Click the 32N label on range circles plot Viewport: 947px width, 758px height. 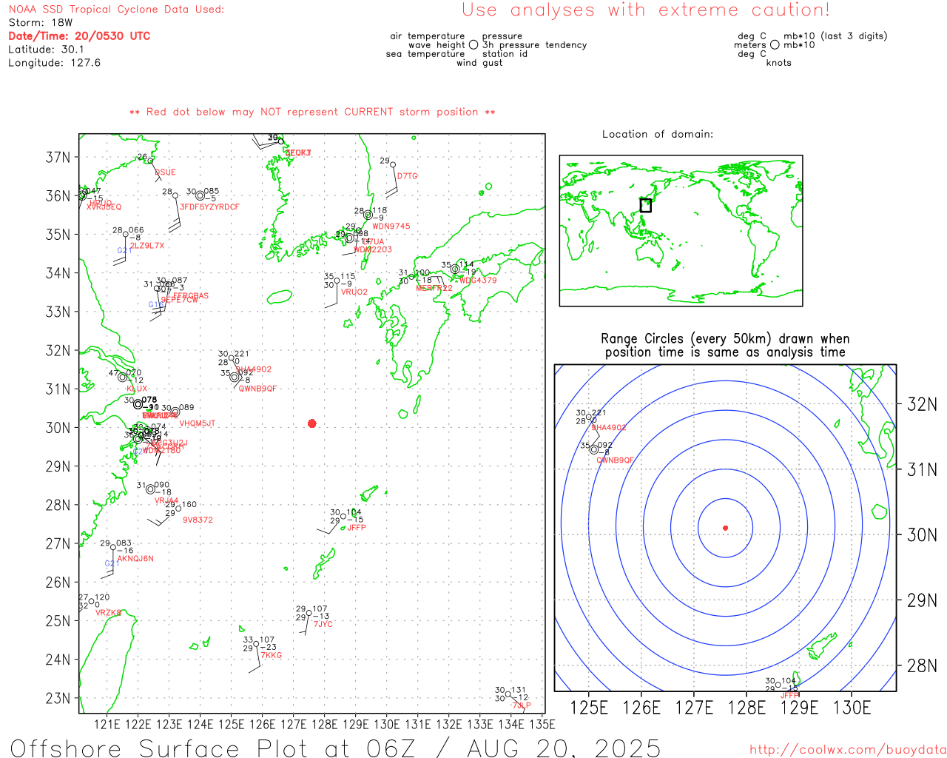[922, 404]
